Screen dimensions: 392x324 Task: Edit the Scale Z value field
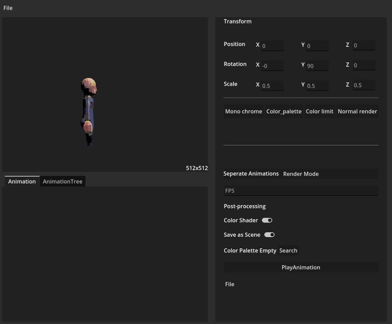tap(364, 85)
